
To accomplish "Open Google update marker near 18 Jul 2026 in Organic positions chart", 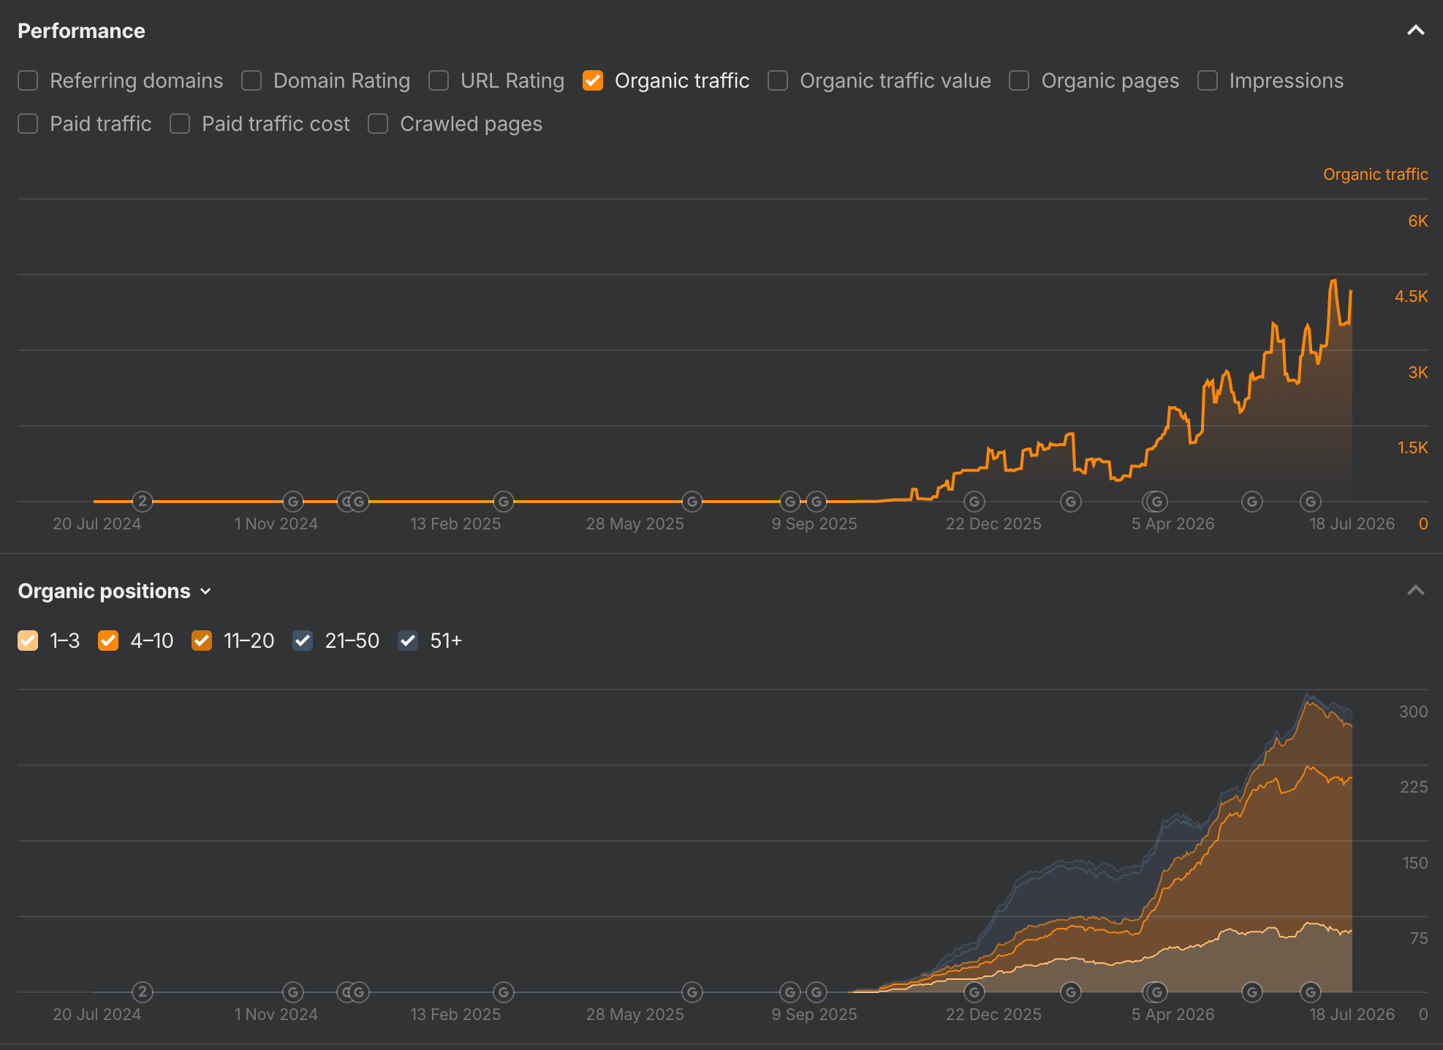I will pos(1311,992).
